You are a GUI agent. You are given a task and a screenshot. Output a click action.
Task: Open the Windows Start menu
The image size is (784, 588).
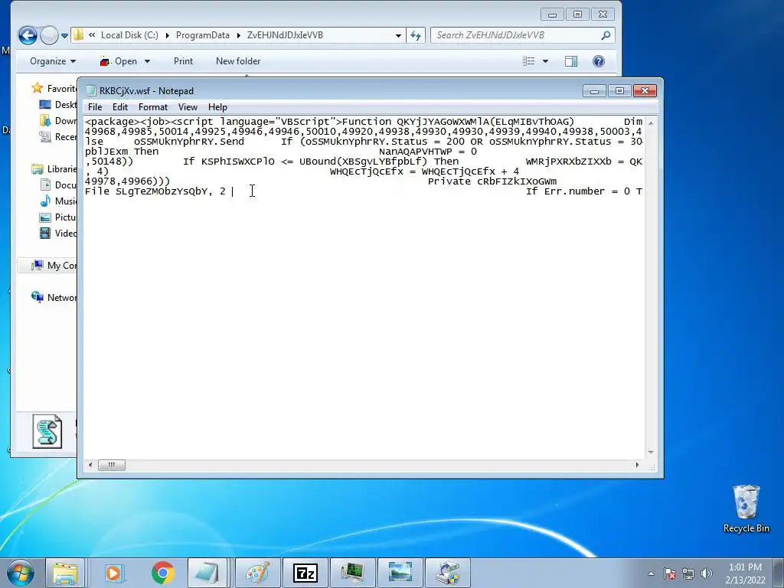[x=21, y=573]
